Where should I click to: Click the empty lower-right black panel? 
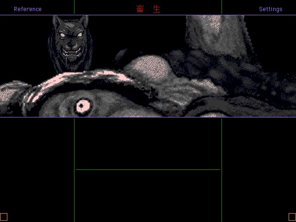[x=259, y=170]
